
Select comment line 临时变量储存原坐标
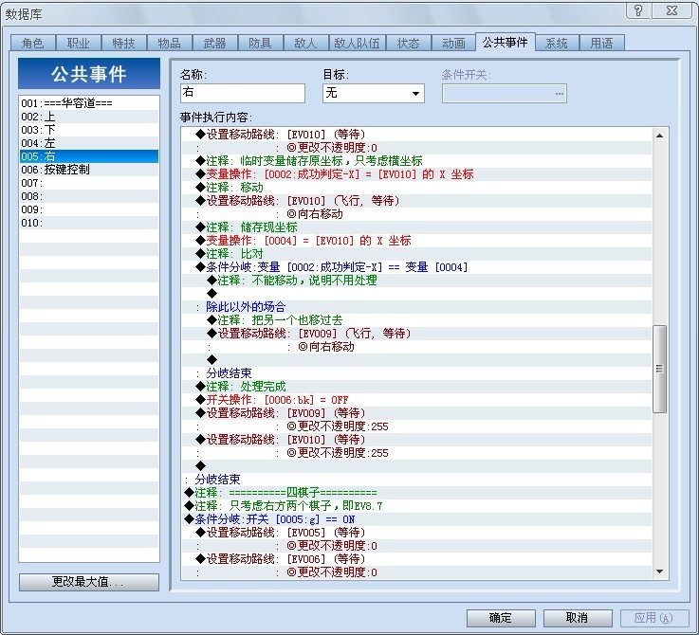[416, 161]
